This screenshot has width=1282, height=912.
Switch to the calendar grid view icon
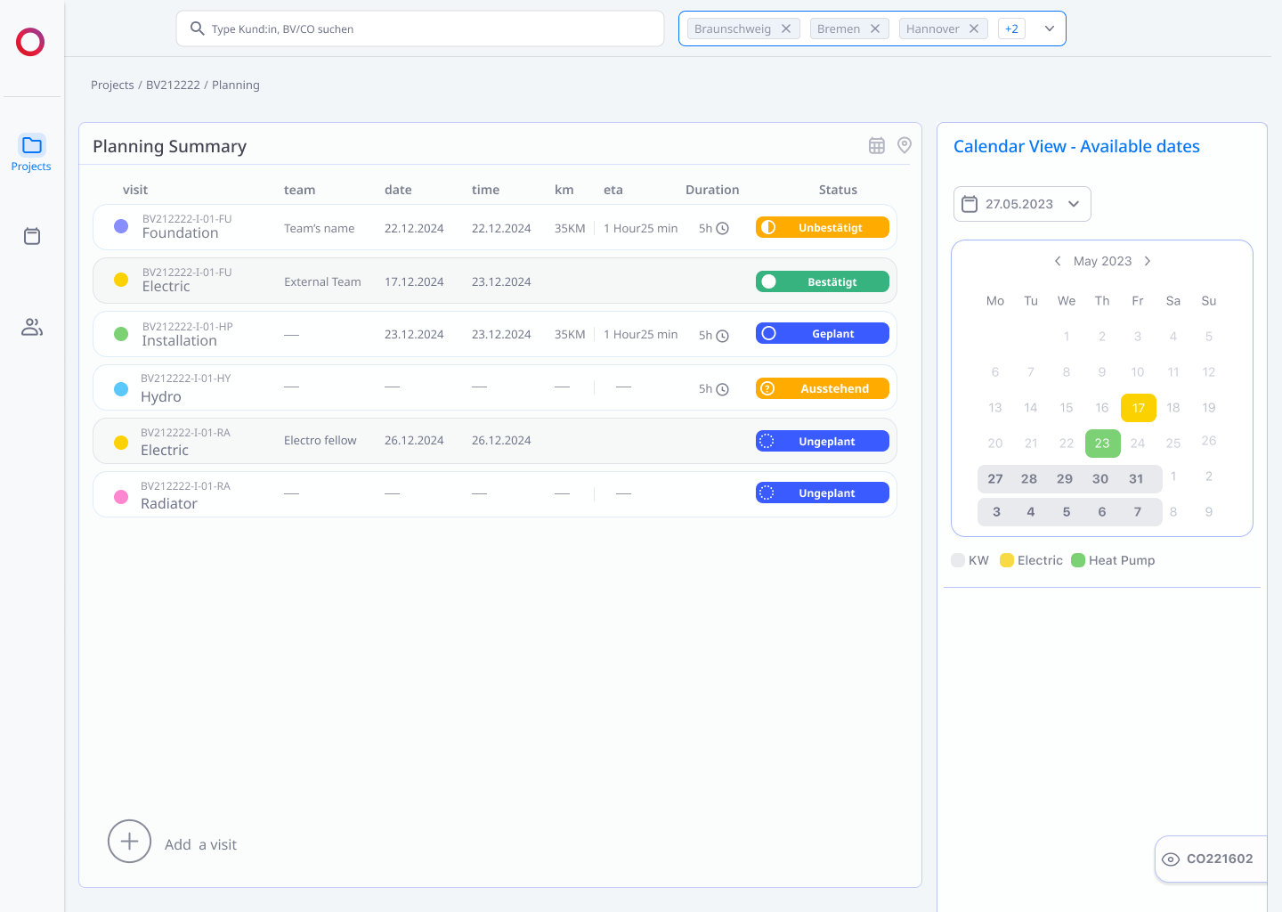click(877, 145)
